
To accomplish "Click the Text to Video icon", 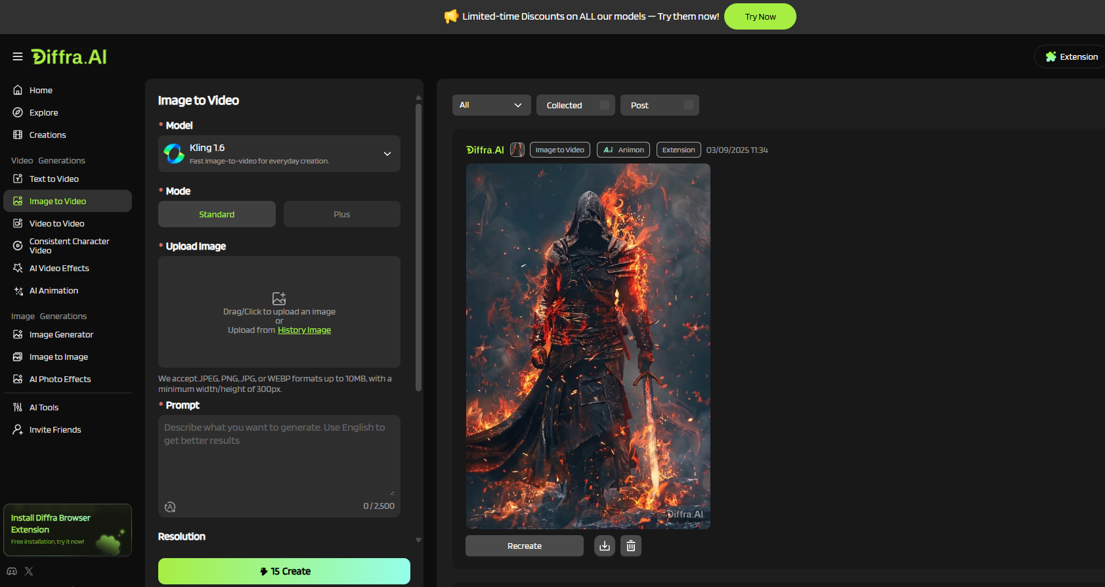I will tap(18, 179).
